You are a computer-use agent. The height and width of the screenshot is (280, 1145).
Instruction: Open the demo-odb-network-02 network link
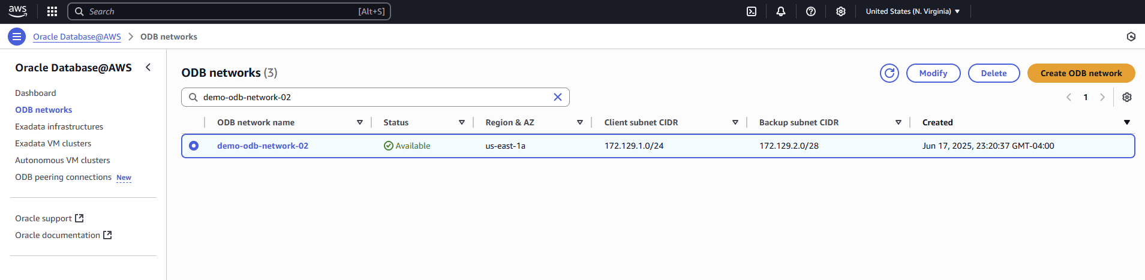pos(263,146)
